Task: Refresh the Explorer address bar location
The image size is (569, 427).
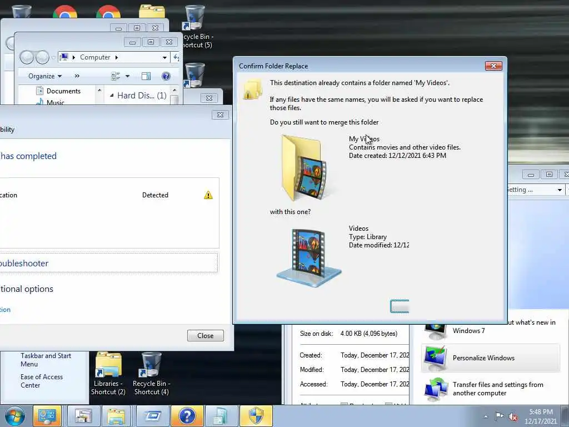Action: click(176, 57)
